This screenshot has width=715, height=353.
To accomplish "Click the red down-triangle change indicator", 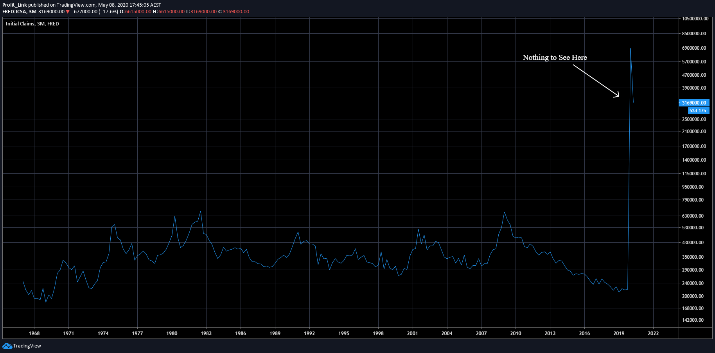I will (68, 12).
